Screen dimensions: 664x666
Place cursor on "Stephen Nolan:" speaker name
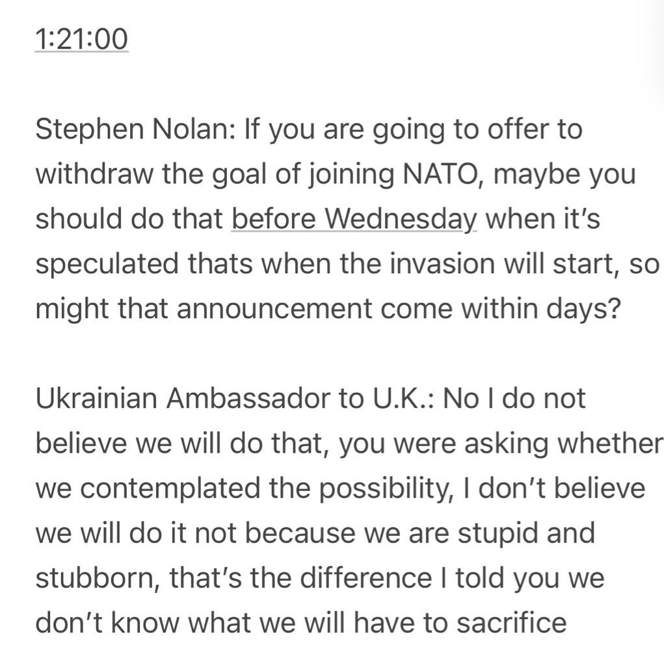pyautogui.click(x=135, y=129)
